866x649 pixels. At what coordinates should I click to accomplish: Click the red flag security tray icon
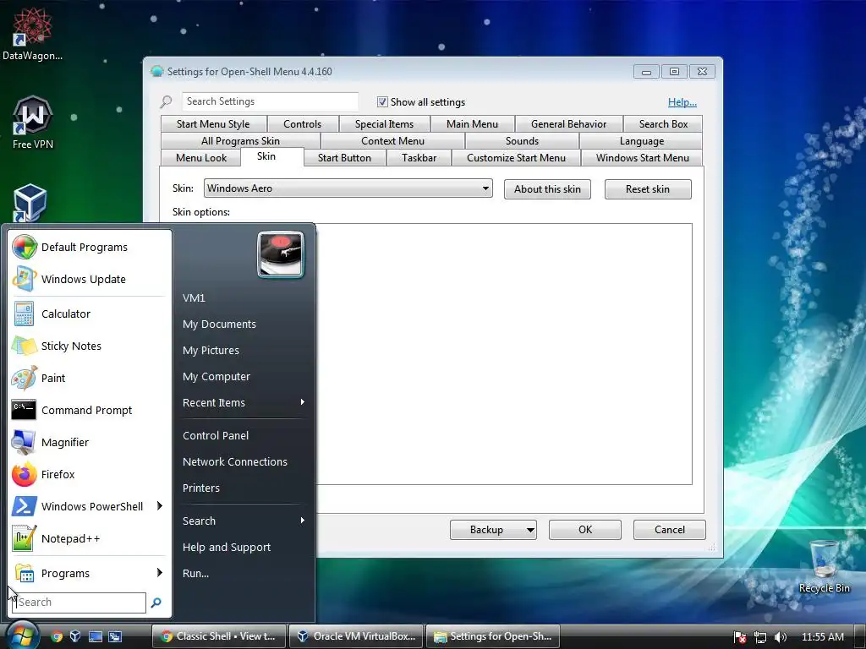click(739, 637)
